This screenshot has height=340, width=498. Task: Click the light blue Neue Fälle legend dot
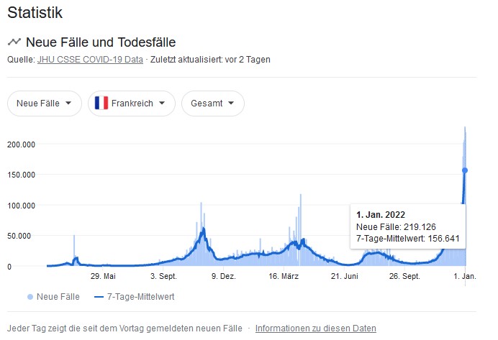[x=30, y=296]
